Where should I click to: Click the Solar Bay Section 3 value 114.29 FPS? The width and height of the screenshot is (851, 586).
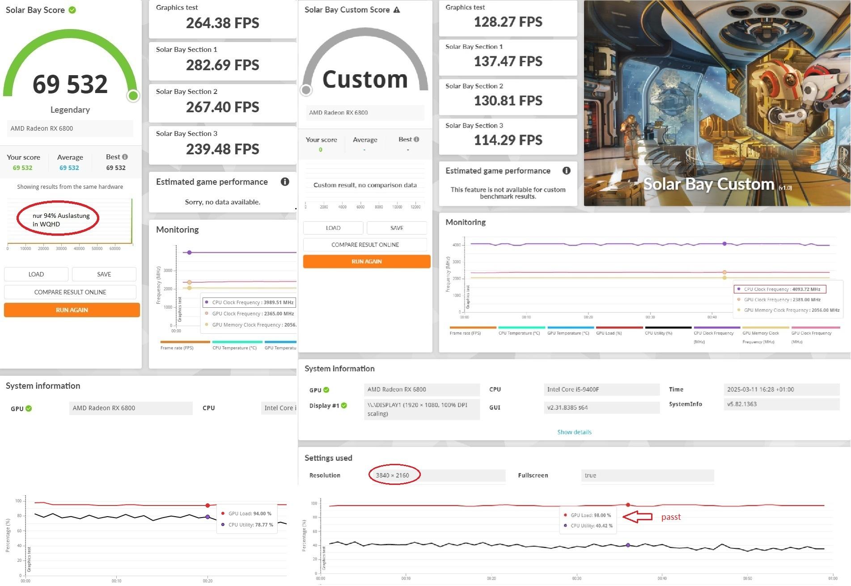[x=508, y=140]
